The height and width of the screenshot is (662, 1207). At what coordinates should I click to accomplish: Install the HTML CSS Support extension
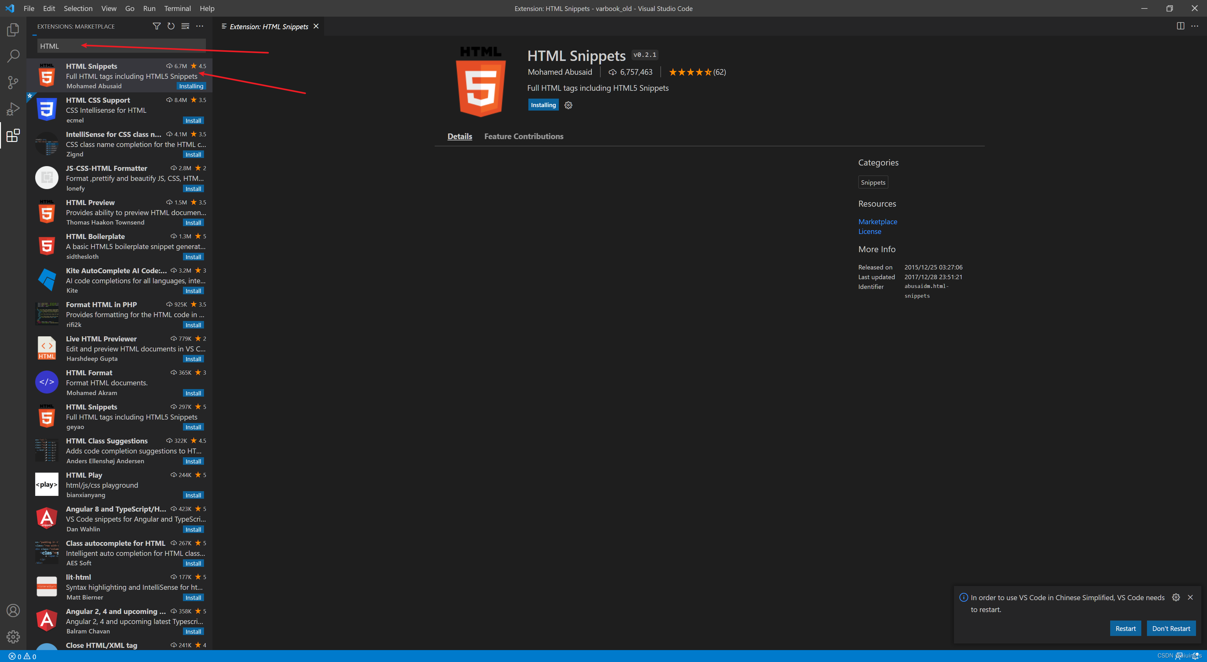(193, 121)
